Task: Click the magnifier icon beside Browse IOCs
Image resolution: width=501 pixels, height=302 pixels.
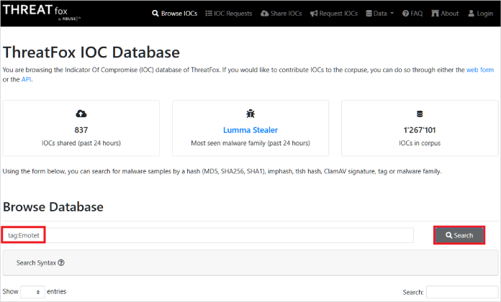Action: 155,14
